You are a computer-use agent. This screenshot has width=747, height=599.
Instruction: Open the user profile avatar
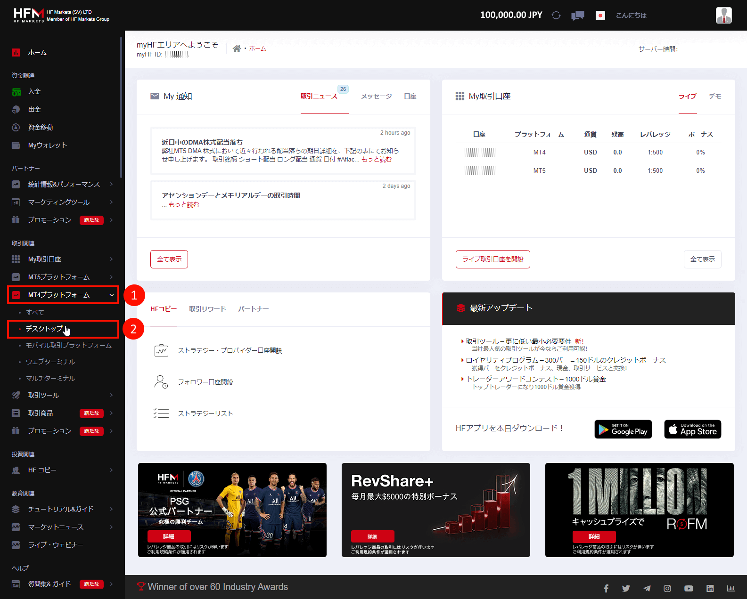[723, 15]
